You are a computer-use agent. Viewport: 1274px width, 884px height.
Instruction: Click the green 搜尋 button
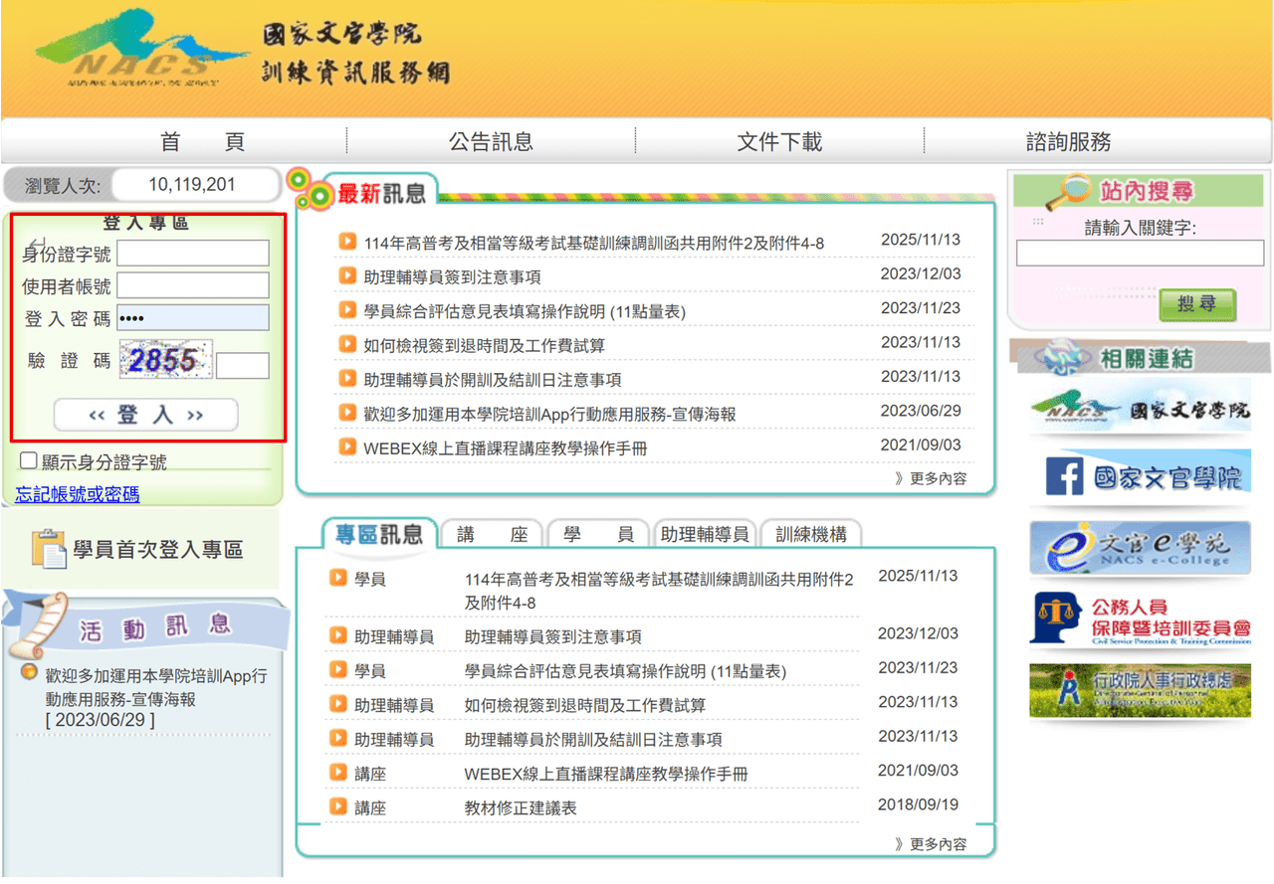click(x=1197, y=305)
